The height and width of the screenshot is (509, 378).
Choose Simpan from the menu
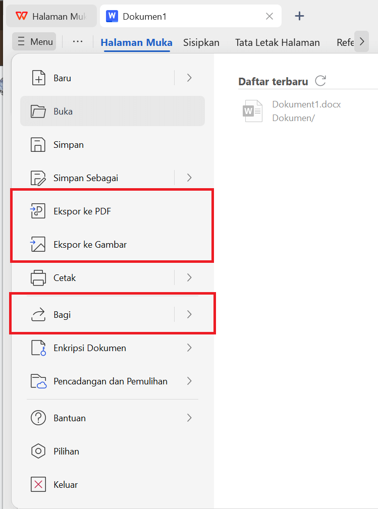pos(113,145)
